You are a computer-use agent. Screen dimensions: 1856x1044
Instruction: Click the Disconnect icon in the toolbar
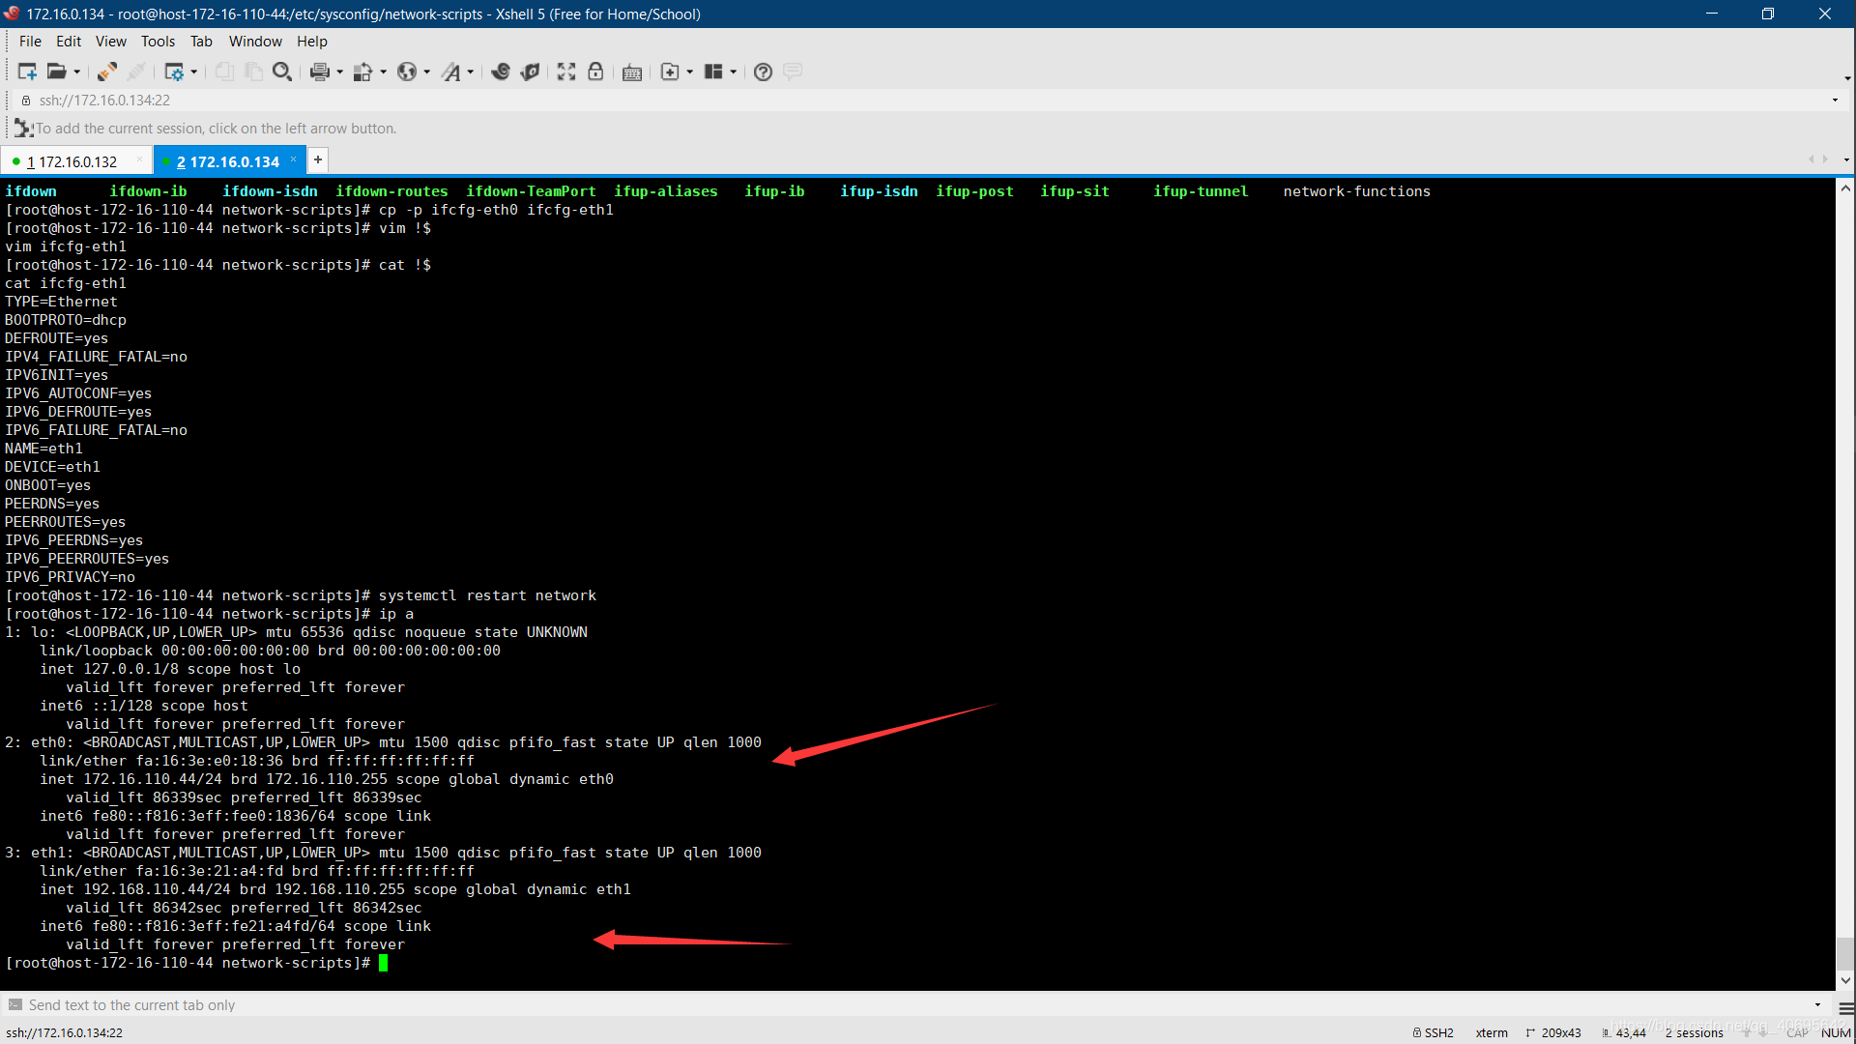click(x=136, y=72)
